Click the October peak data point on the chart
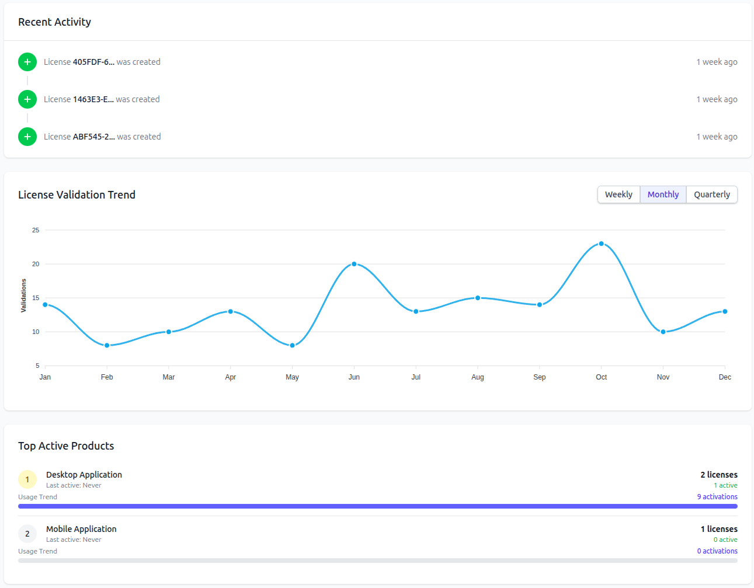754x588 pixels. coord(601,243)
